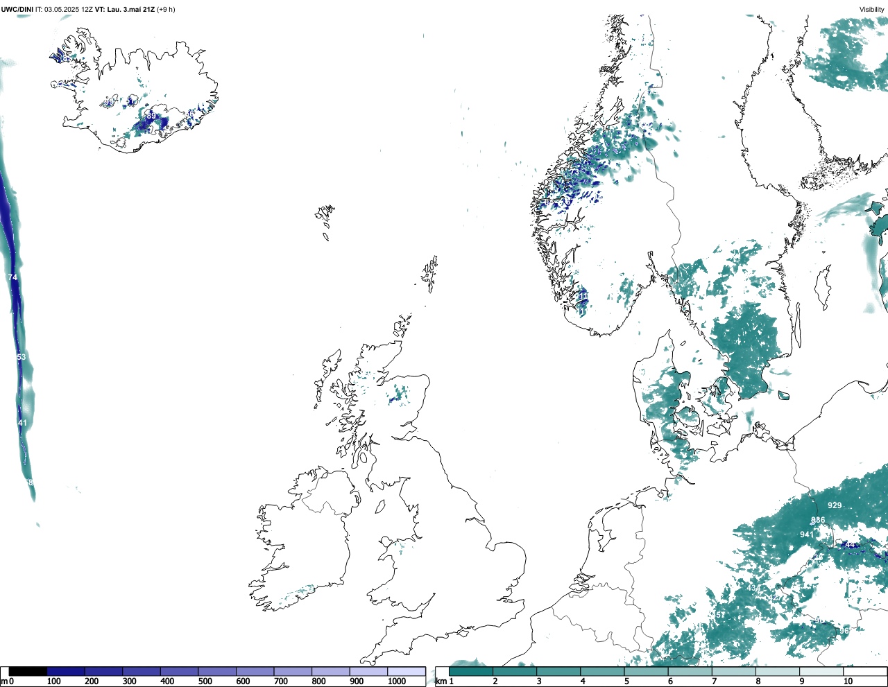
Task: Select the lightest swatch past 1000 m
Action: click(x=407, y=671)
